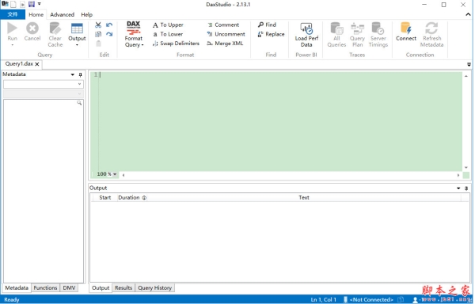Select the Metadata bottom tab

(17, 287)
